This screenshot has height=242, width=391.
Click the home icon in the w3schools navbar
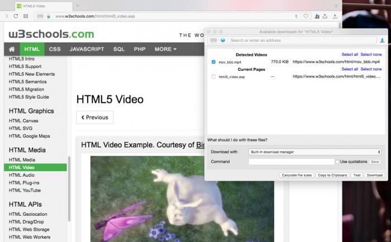point(12,49)
